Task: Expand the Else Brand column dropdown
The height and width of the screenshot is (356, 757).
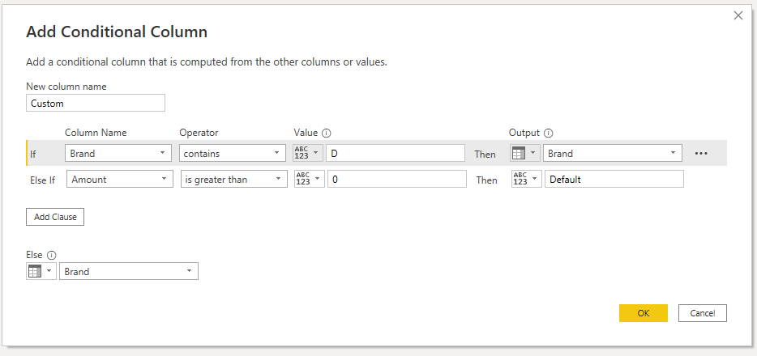Action: click(128, 271)
